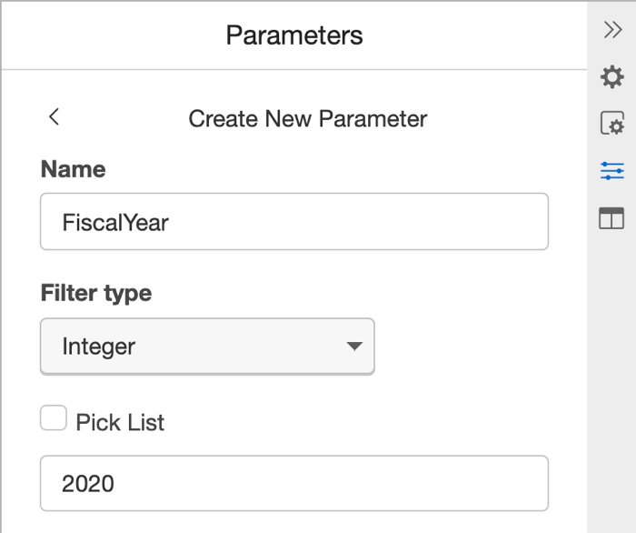This screenshot has height=533, width=636.
Task: Enable the Pick List checkbox
Action: [x=54, y=418]
